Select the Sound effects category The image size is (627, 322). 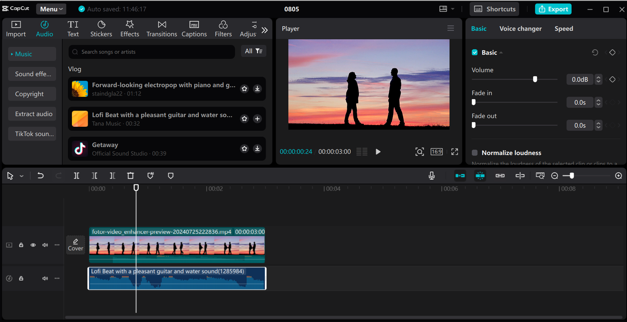pyautogui.click(x=32, y=74)
